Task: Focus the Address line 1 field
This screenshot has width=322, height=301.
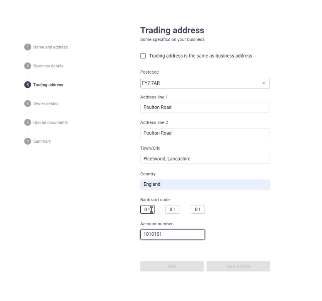Action: [x=205, y=107]
